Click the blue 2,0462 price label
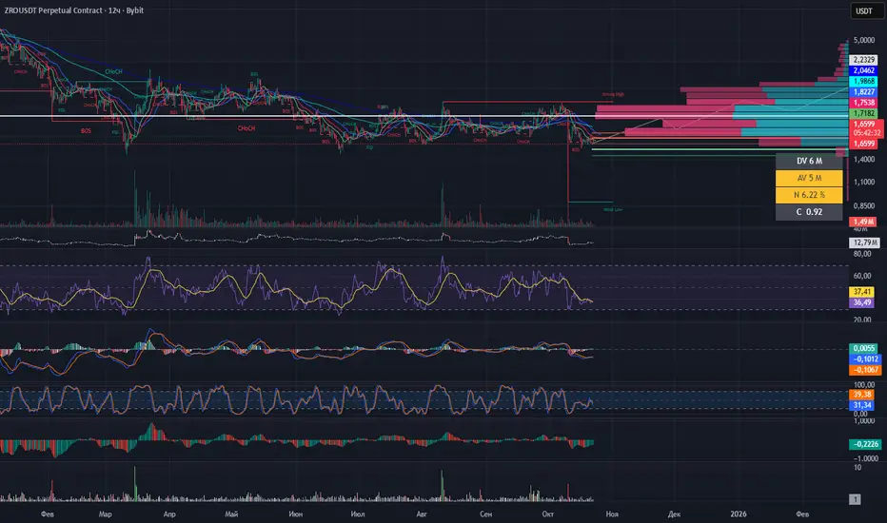Viewport: 887px width, 523px height. 864,70
